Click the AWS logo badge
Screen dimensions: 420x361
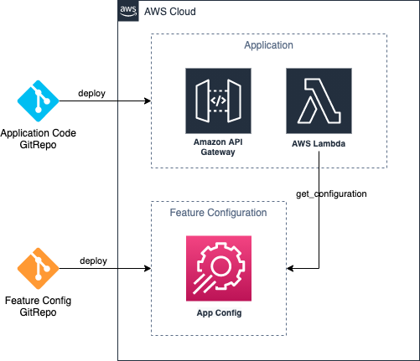click(128, 11)
